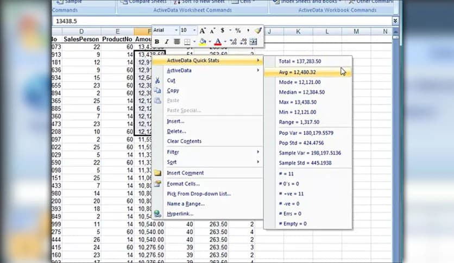Click Max = 13,438.50 stat
The height and width of the screenshot is (263, 454).
pos(308,102)
